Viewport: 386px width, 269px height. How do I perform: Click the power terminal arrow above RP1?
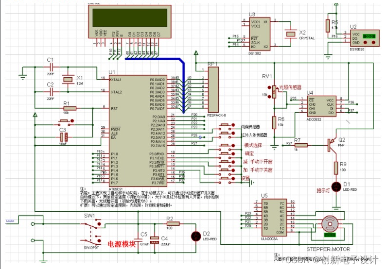(x=196, y=53)
